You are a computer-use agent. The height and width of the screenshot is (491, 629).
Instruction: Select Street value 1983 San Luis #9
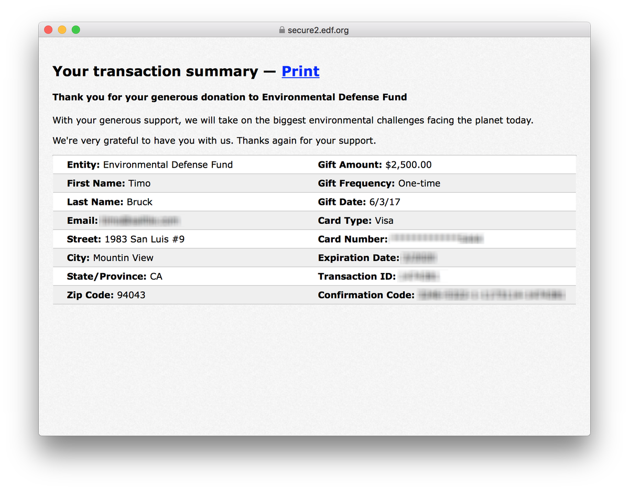(x=145, y=239)
